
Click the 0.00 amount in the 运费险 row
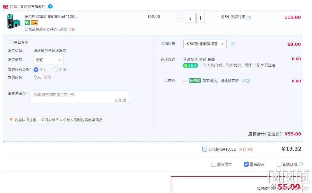click(x=296, y=81)
